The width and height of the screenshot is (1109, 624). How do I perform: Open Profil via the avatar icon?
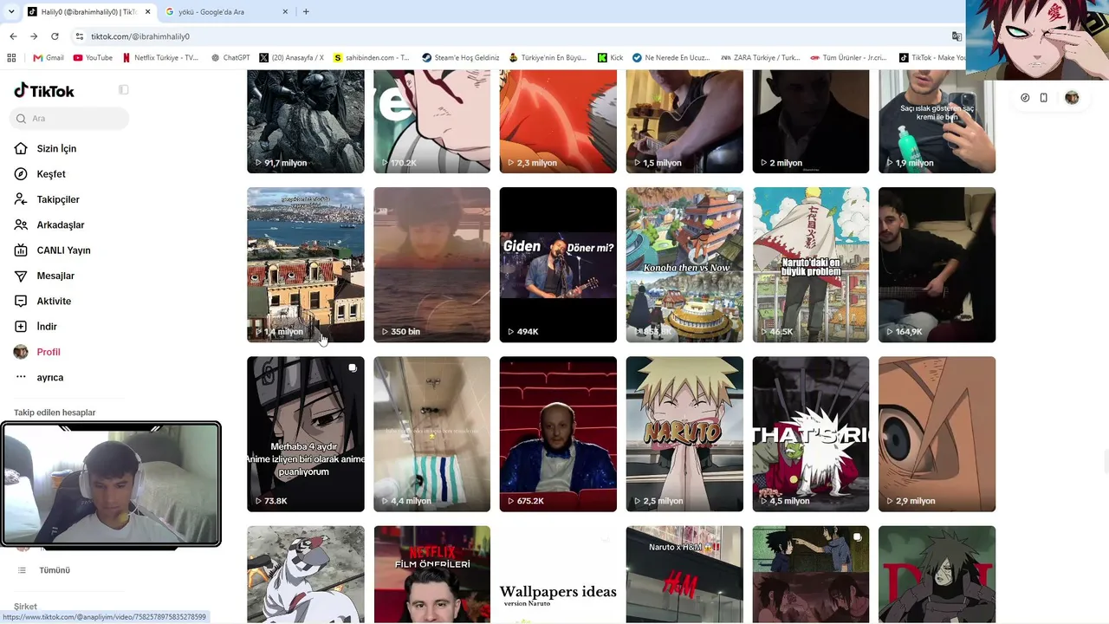(x=21, y=352)
